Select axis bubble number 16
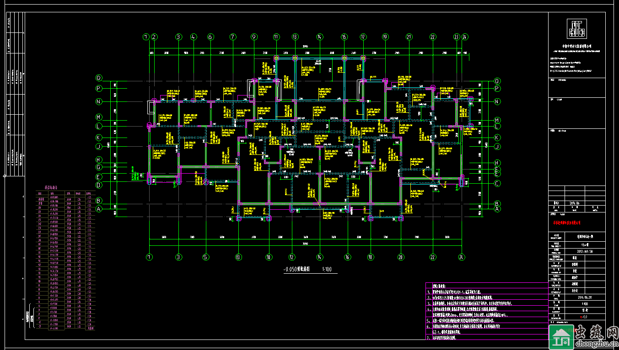The image size is (619, 350). click(x=348, y=257)
